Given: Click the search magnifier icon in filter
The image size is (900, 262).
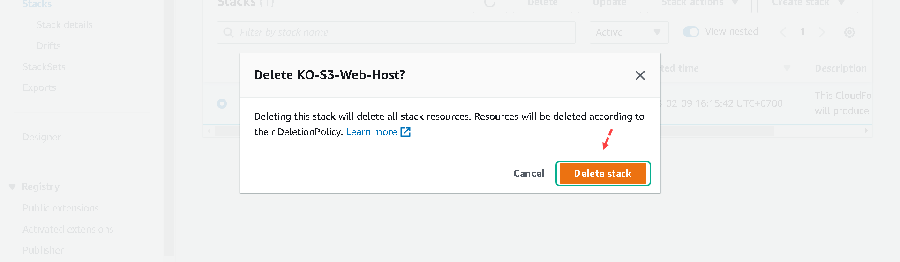Looking at the screenshot, I should click(x=228, y=32).
